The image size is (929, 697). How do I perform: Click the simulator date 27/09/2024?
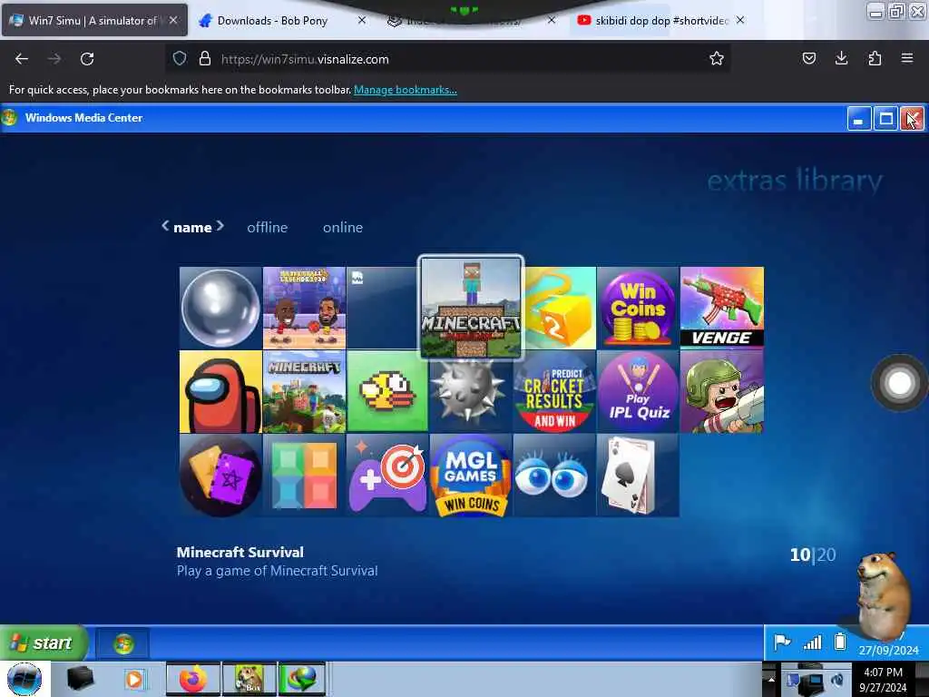tap(888, 650)
